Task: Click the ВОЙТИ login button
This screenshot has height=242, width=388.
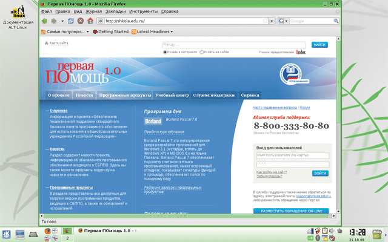Action: click(320, 174)
